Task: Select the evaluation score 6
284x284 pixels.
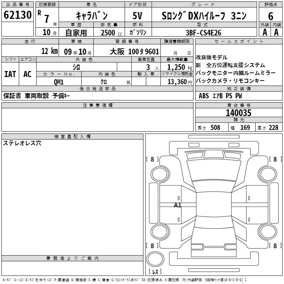Action: (271, 16)
